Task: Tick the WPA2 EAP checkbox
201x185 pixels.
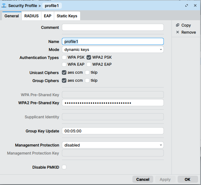Action: [89, 64]
